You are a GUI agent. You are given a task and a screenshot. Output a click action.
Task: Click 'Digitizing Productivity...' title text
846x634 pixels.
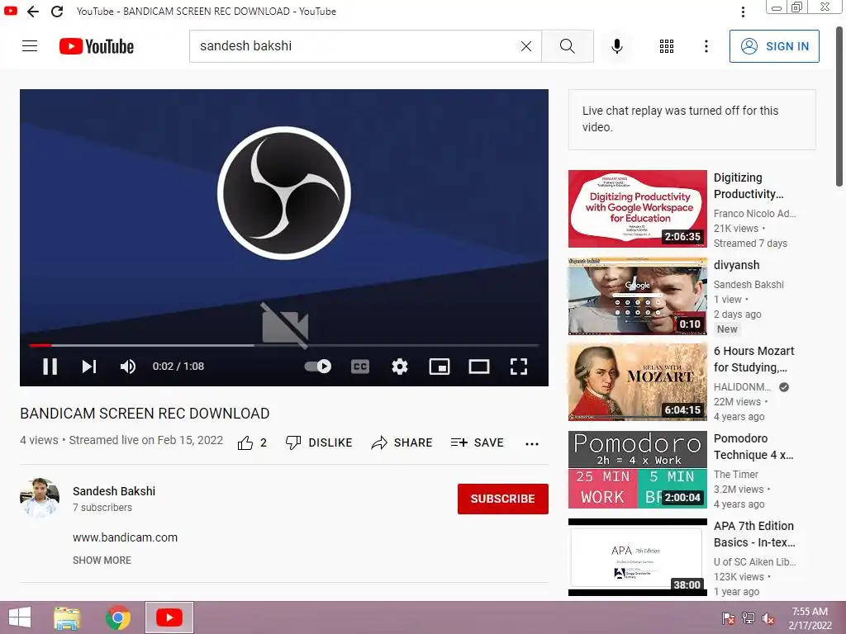coord(749,186)
